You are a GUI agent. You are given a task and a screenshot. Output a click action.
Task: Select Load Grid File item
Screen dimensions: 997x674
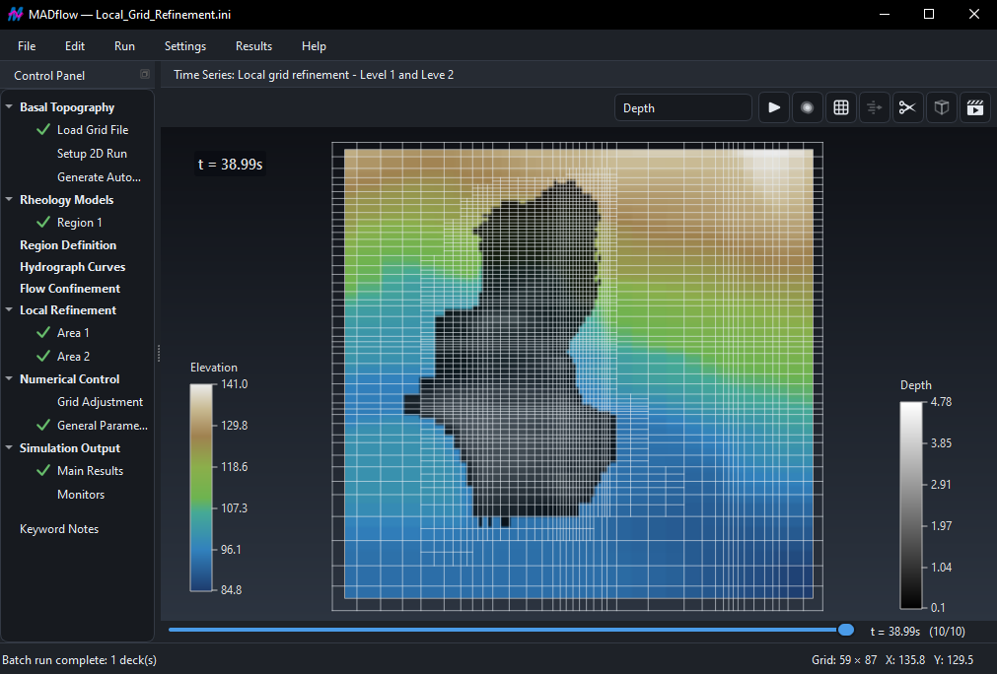click(93, 130)
